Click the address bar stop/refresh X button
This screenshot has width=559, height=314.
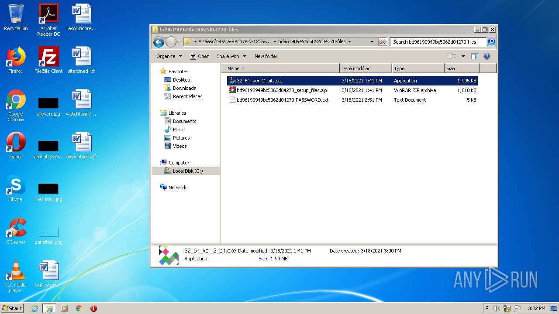coord(383,42)
